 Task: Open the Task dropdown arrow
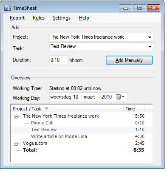pyautogui.click(x=150, y=46)
